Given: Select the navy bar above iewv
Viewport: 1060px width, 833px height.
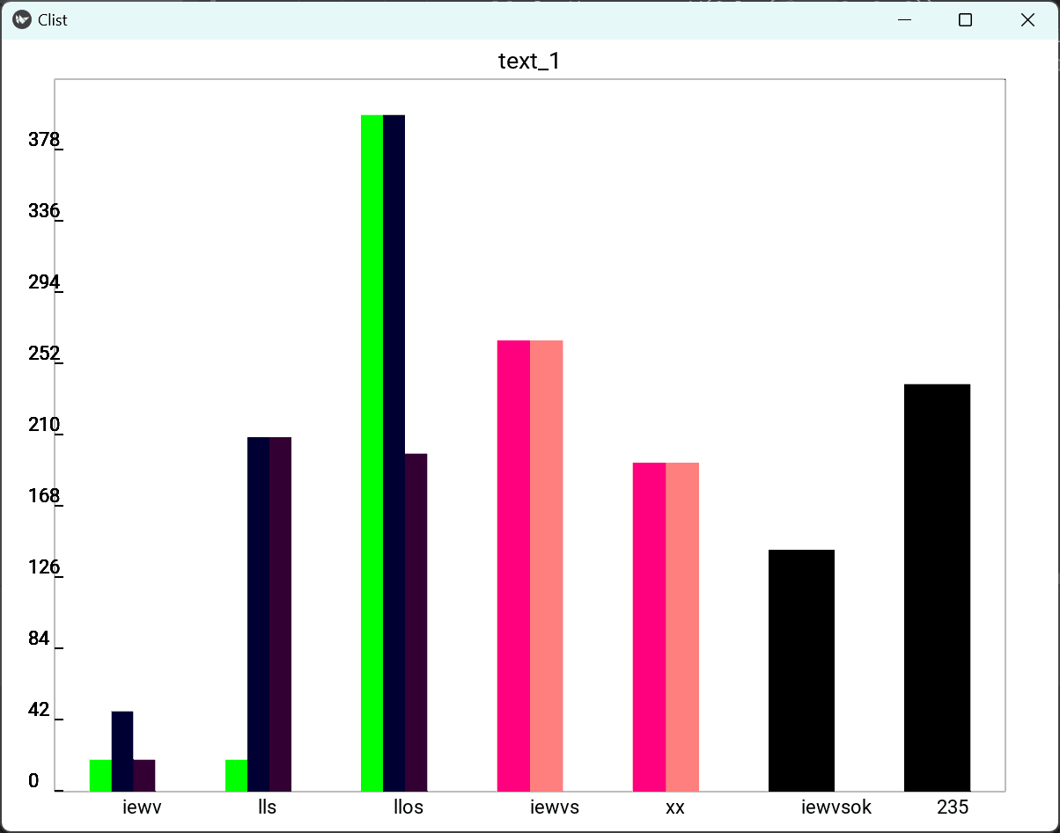Looking at the screenshot, I should pos(122,751).
